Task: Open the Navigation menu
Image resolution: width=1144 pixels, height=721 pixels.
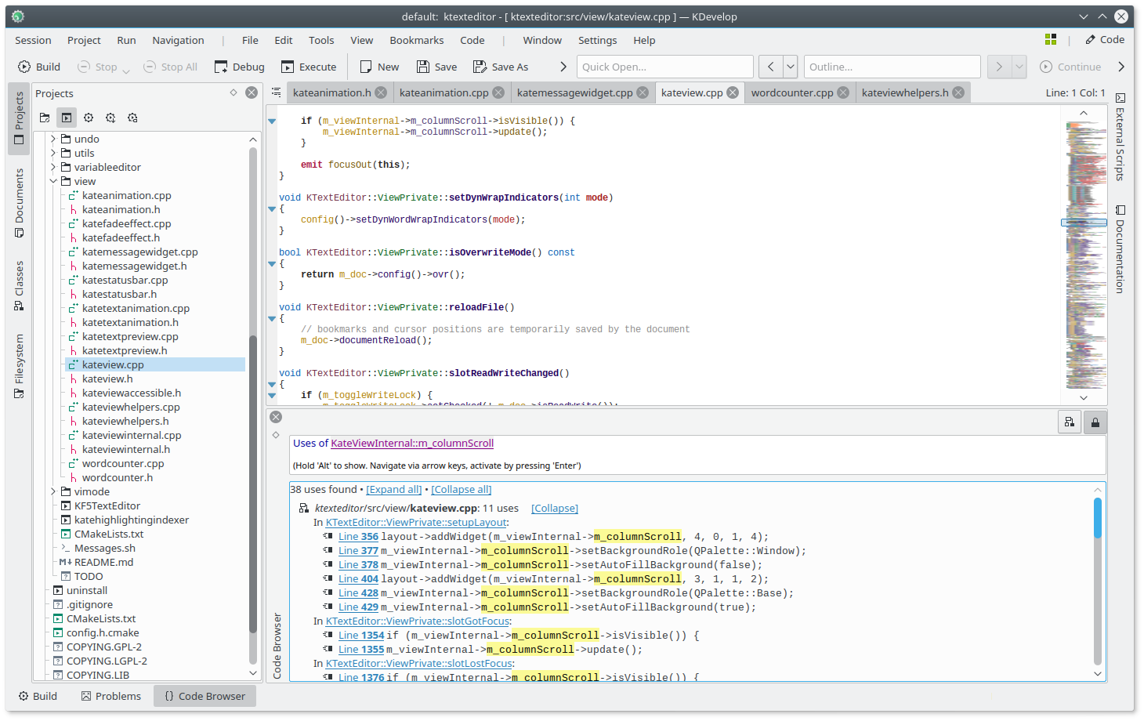Action: tap(178, 40)
